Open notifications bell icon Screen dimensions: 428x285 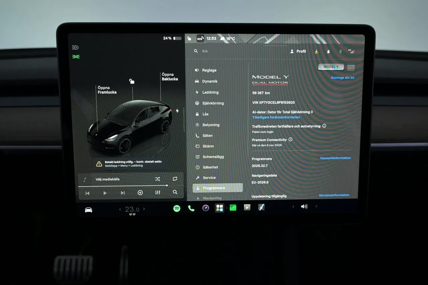[x=328, y=52]
